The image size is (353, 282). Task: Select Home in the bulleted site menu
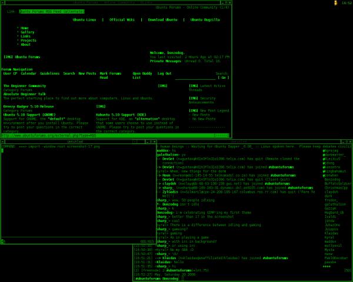click(25, 28)
